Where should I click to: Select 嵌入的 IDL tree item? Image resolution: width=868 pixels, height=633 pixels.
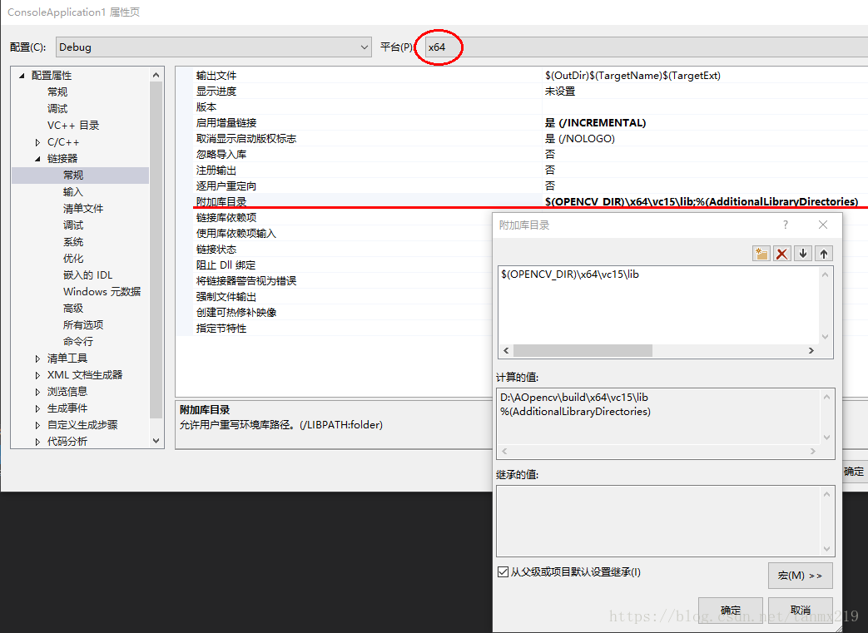click(x=88, y=275)
